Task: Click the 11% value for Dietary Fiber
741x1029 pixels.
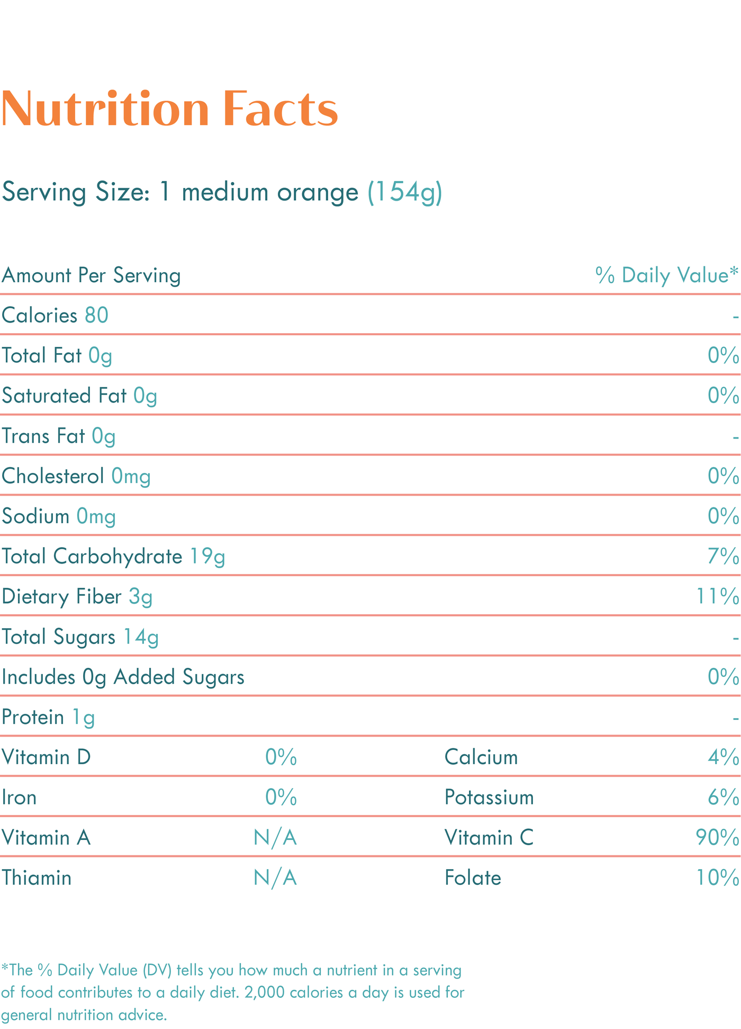Action: pyautogui.click(x=717, y=597)
